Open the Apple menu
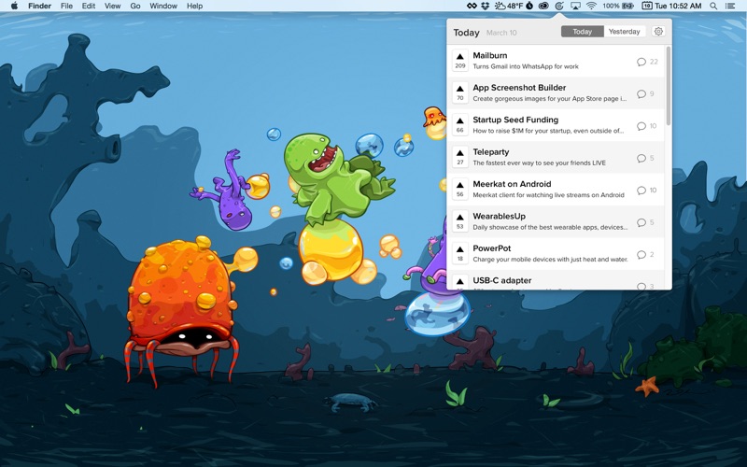The image size is (747, 467). (x=14, y=6)
